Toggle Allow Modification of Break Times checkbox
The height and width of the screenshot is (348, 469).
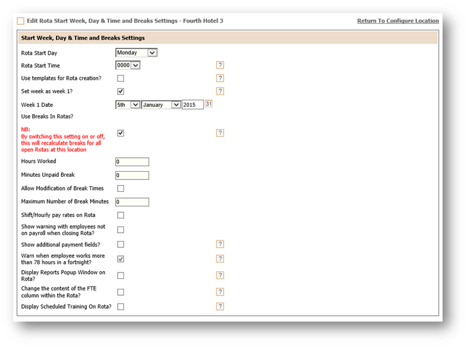[120, 188]
